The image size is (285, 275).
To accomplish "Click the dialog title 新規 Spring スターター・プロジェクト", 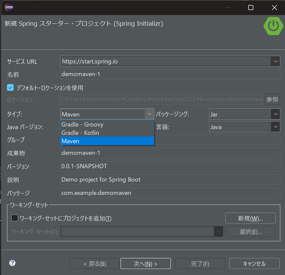I will point(84,23).
